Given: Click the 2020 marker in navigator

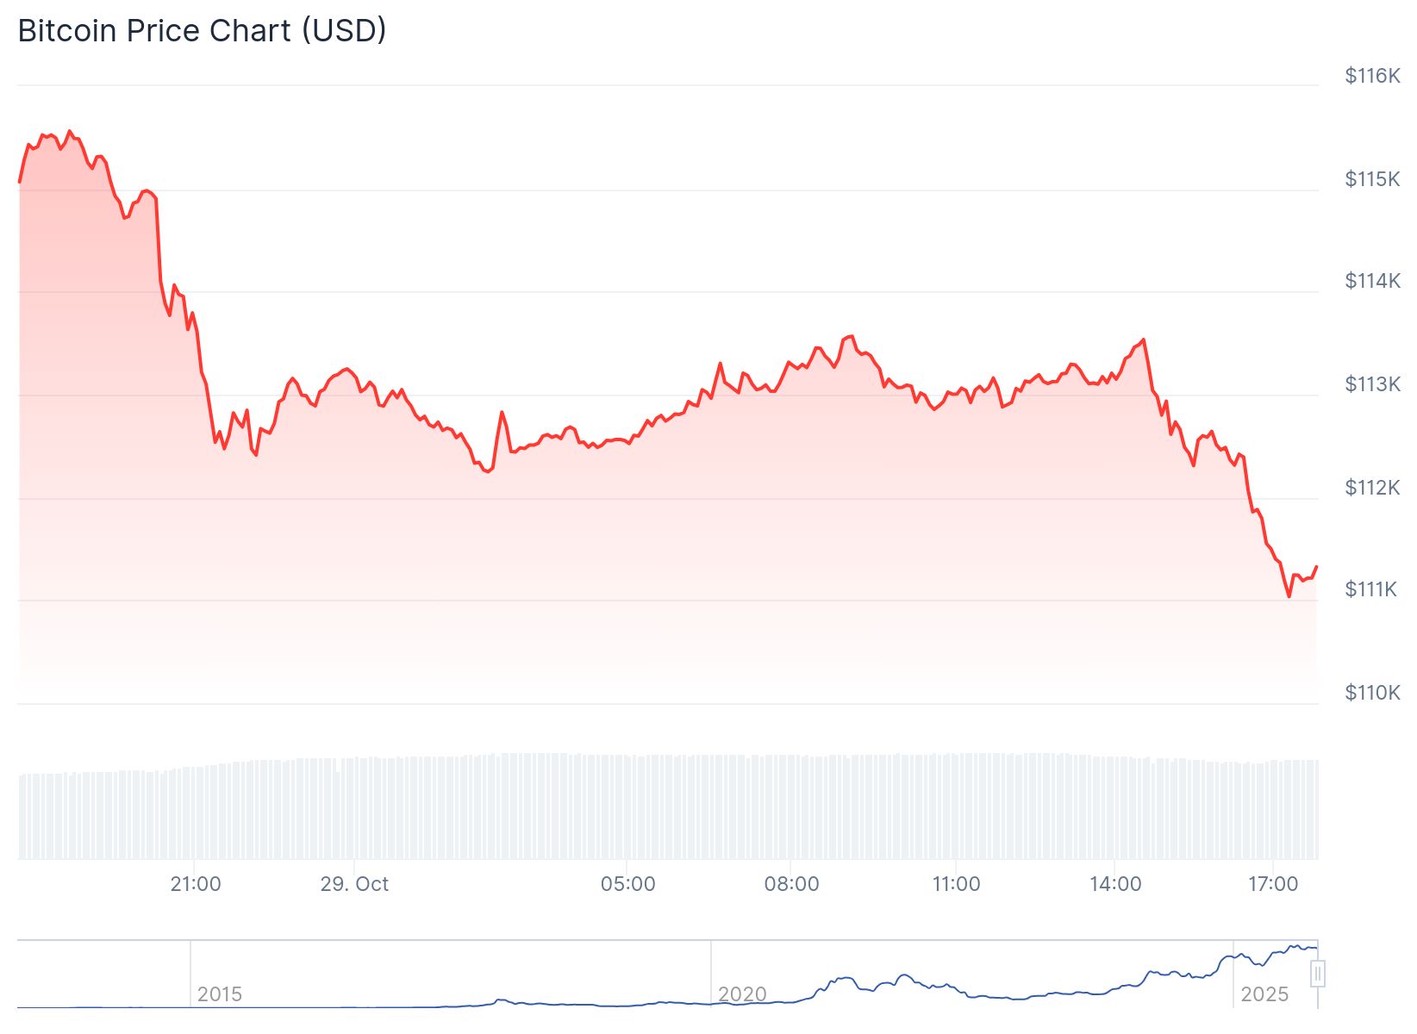Looking at the screenshot, I should (x=742, y=994).
